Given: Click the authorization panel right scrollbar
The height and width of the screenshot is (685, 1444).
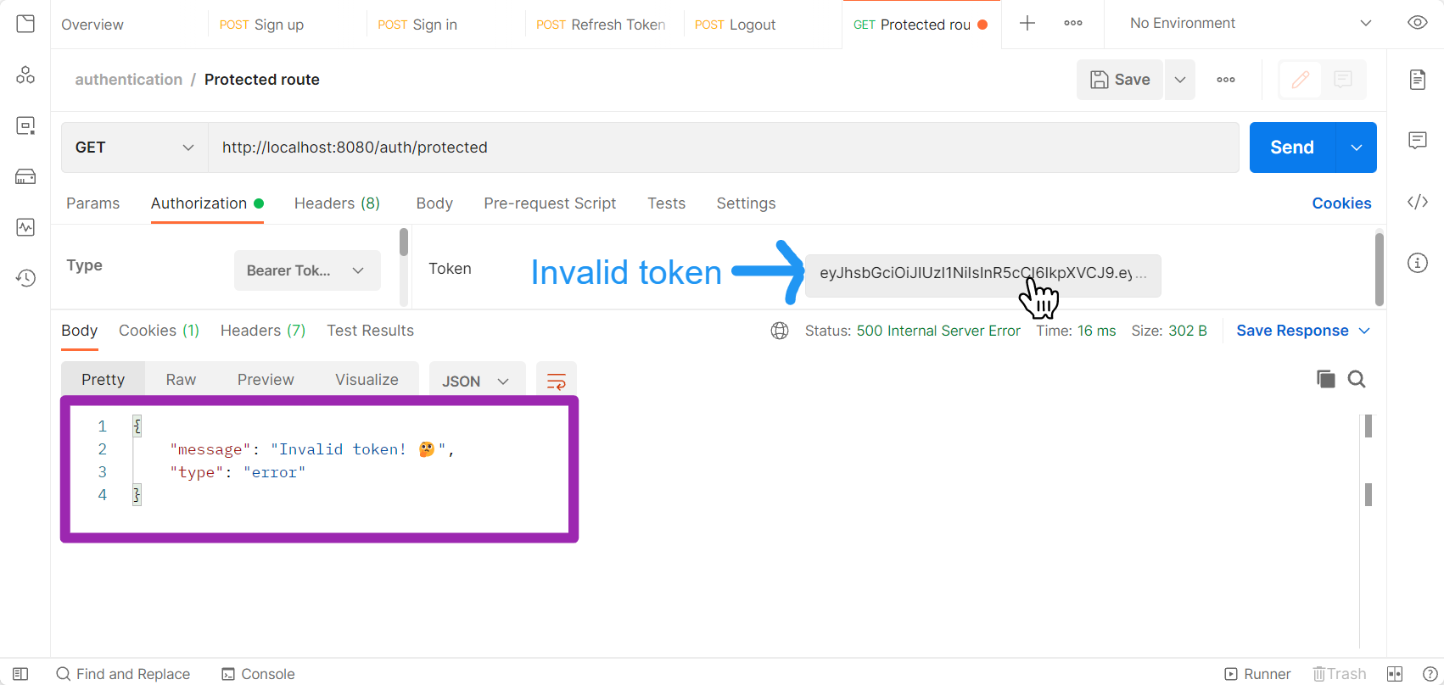Looking at the screenshot, I should coord(1380,269).
